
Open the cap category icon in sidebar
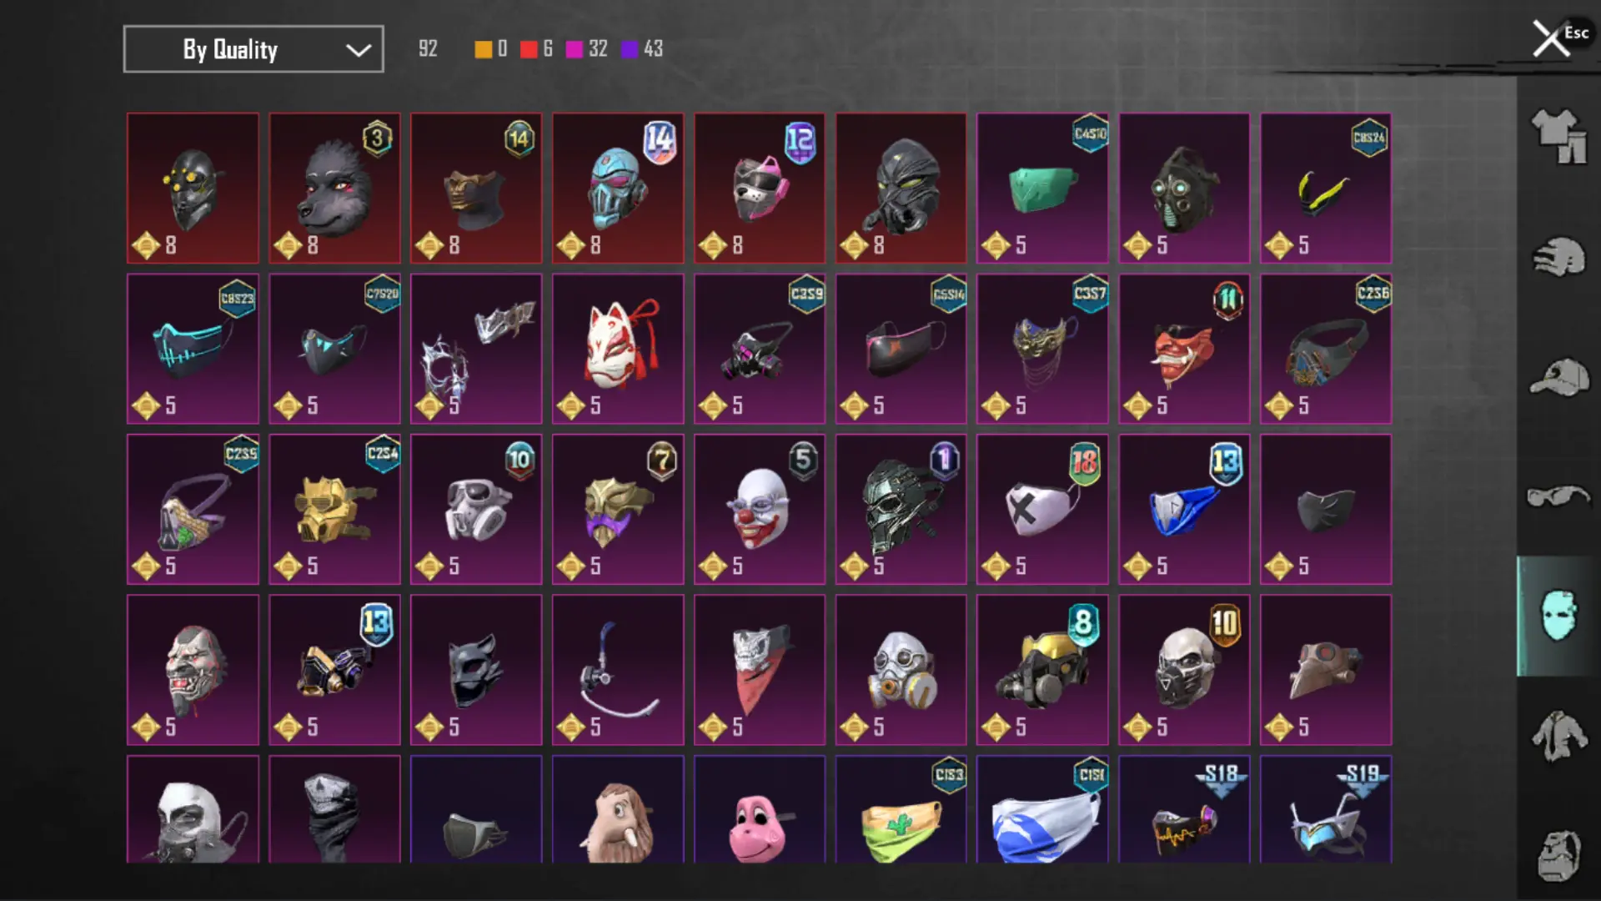(1558, 377)
